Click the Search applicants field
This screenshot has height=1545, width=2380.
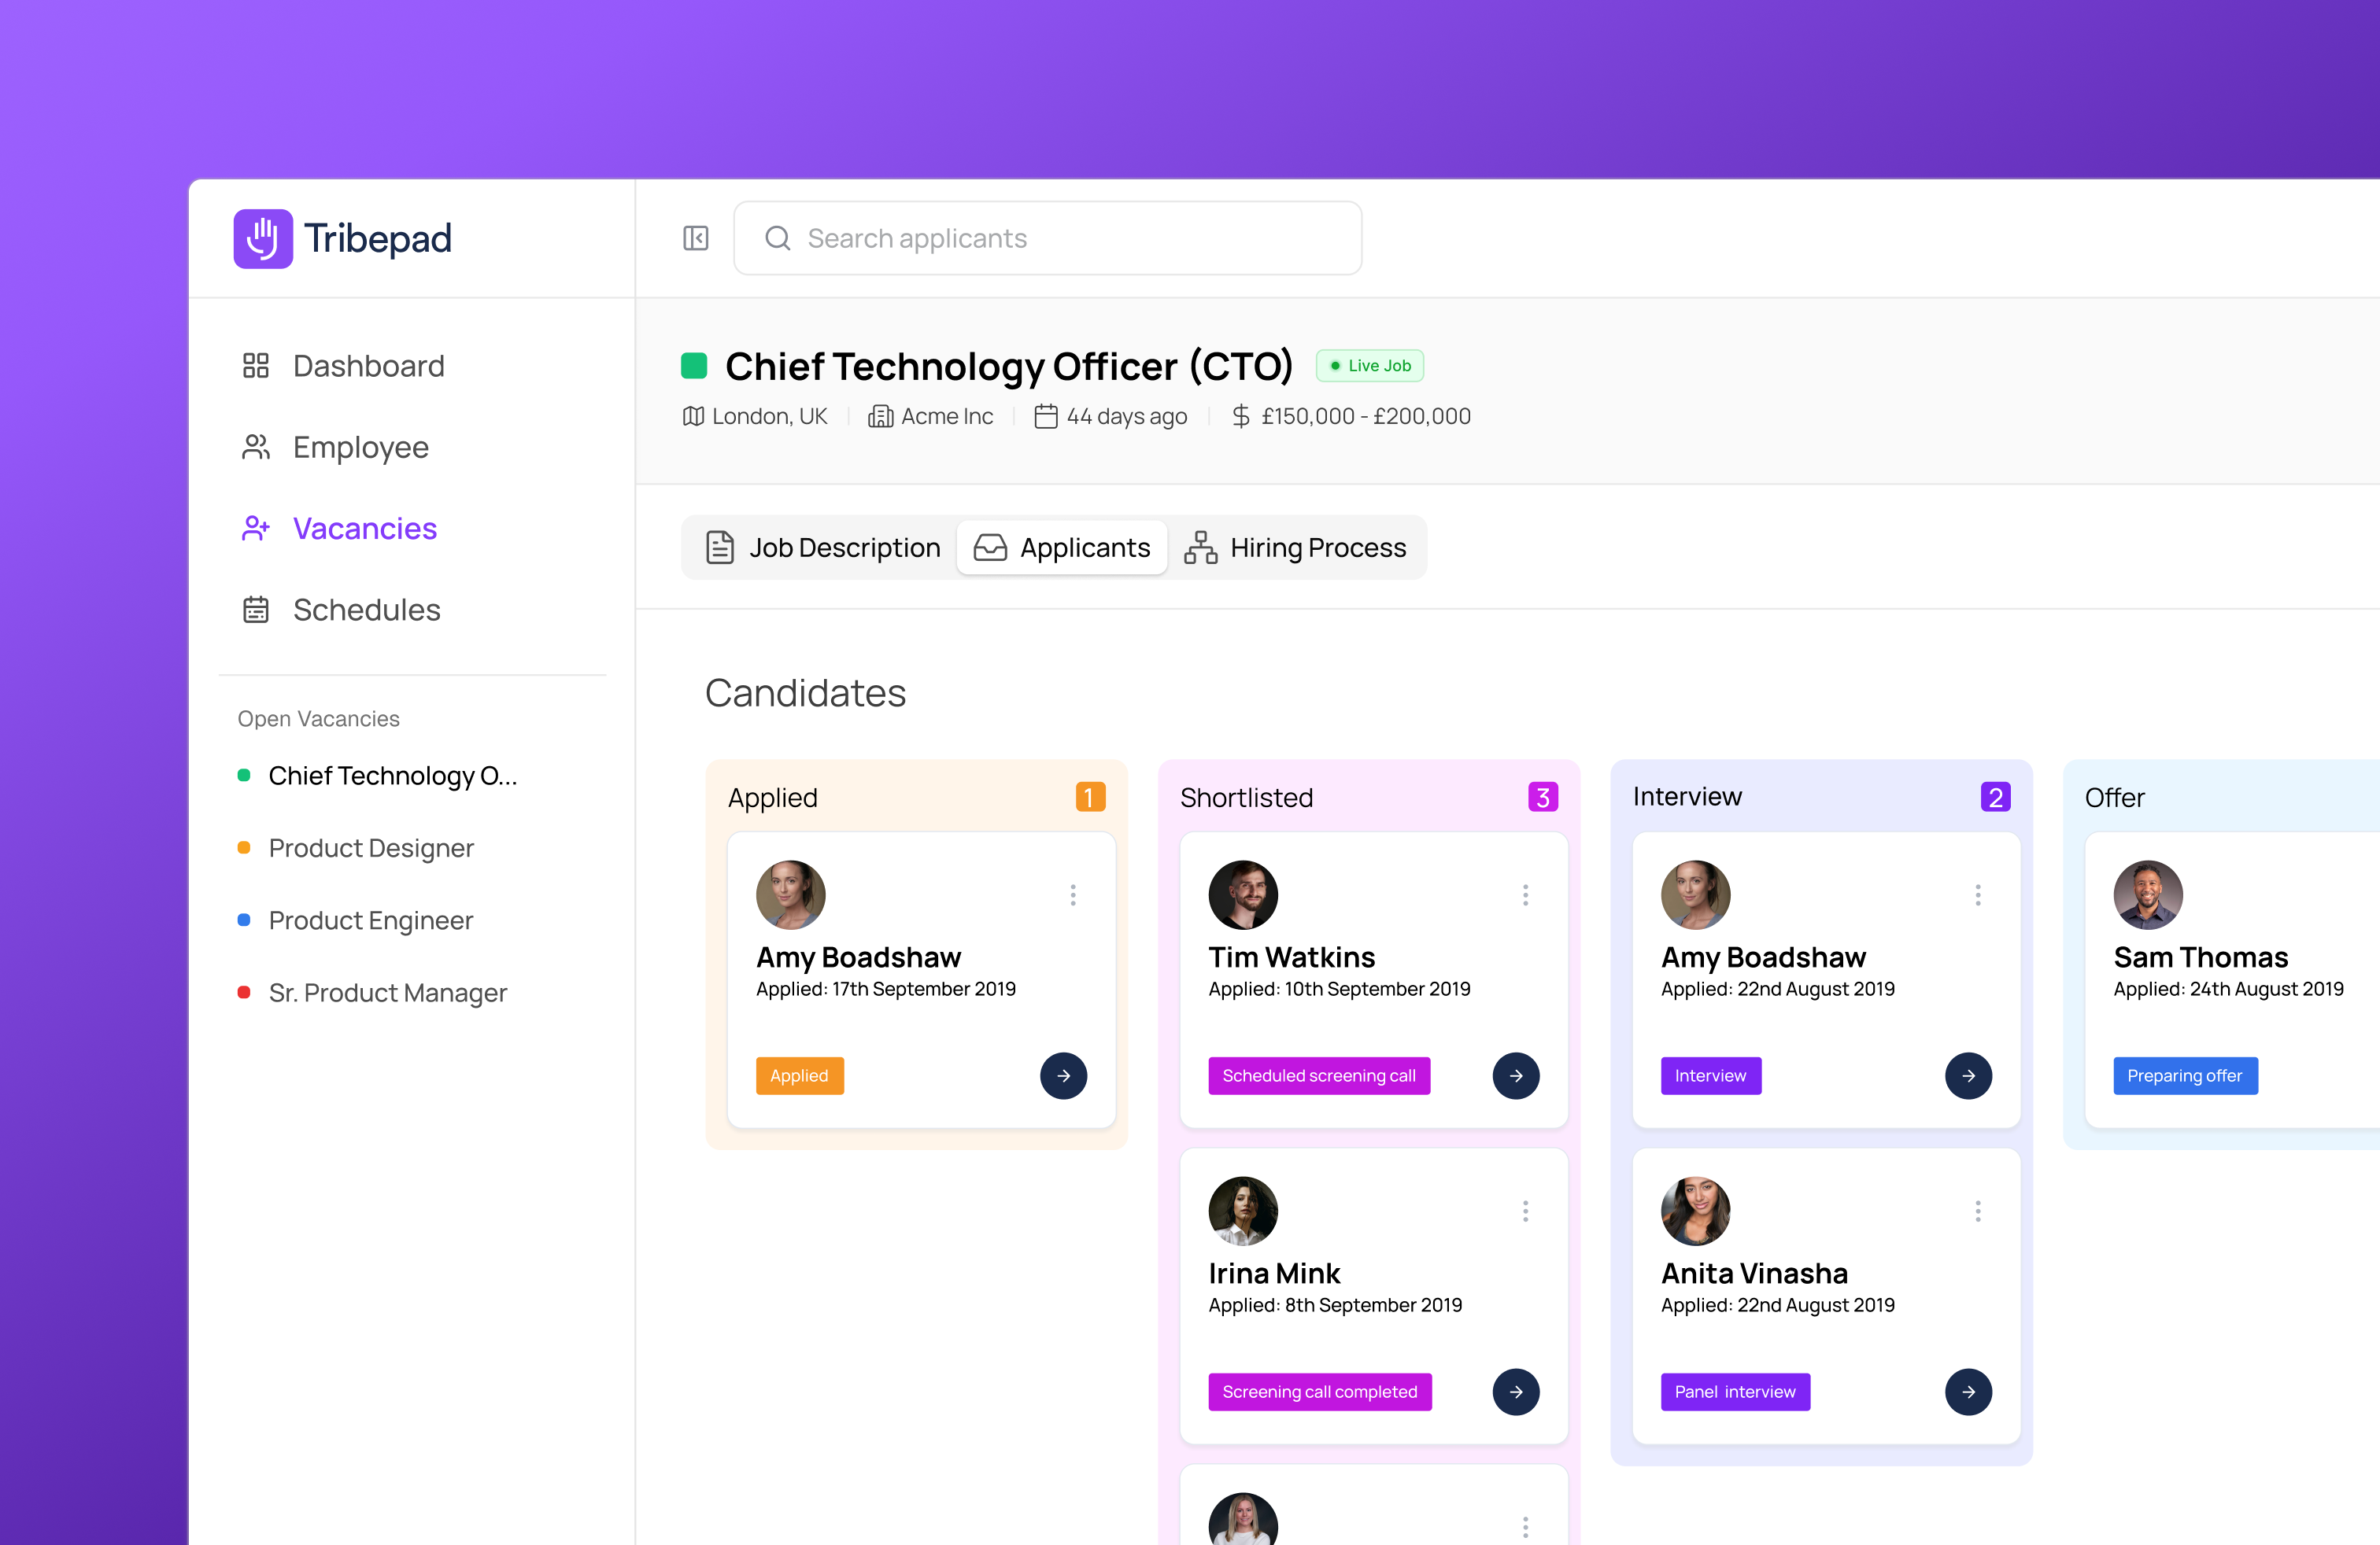point(1047,238)
